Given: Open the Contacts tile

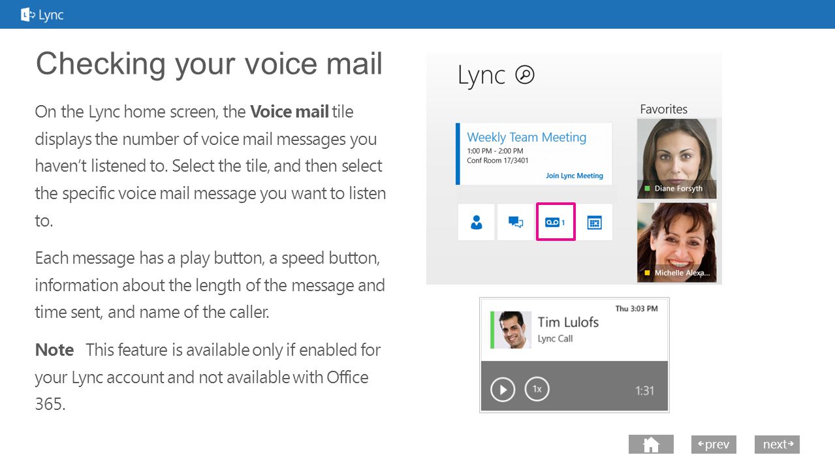Looking at the screenshot, I should pos(476,223).
